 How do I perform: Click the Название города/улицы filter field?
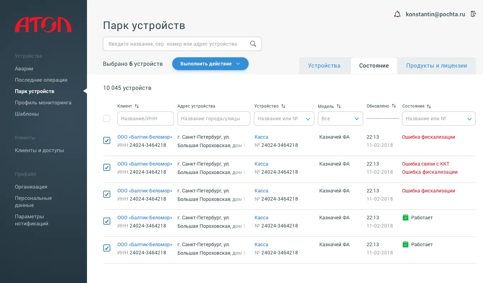tap(214, 119)
